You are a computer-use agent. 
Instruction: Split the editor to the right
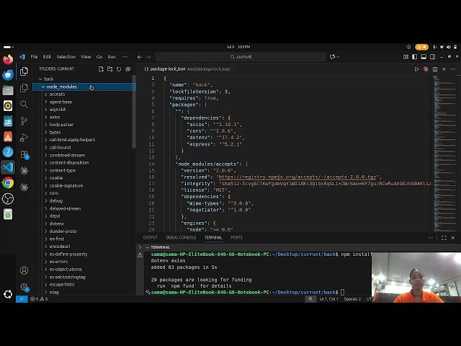[x=435, y=69]
